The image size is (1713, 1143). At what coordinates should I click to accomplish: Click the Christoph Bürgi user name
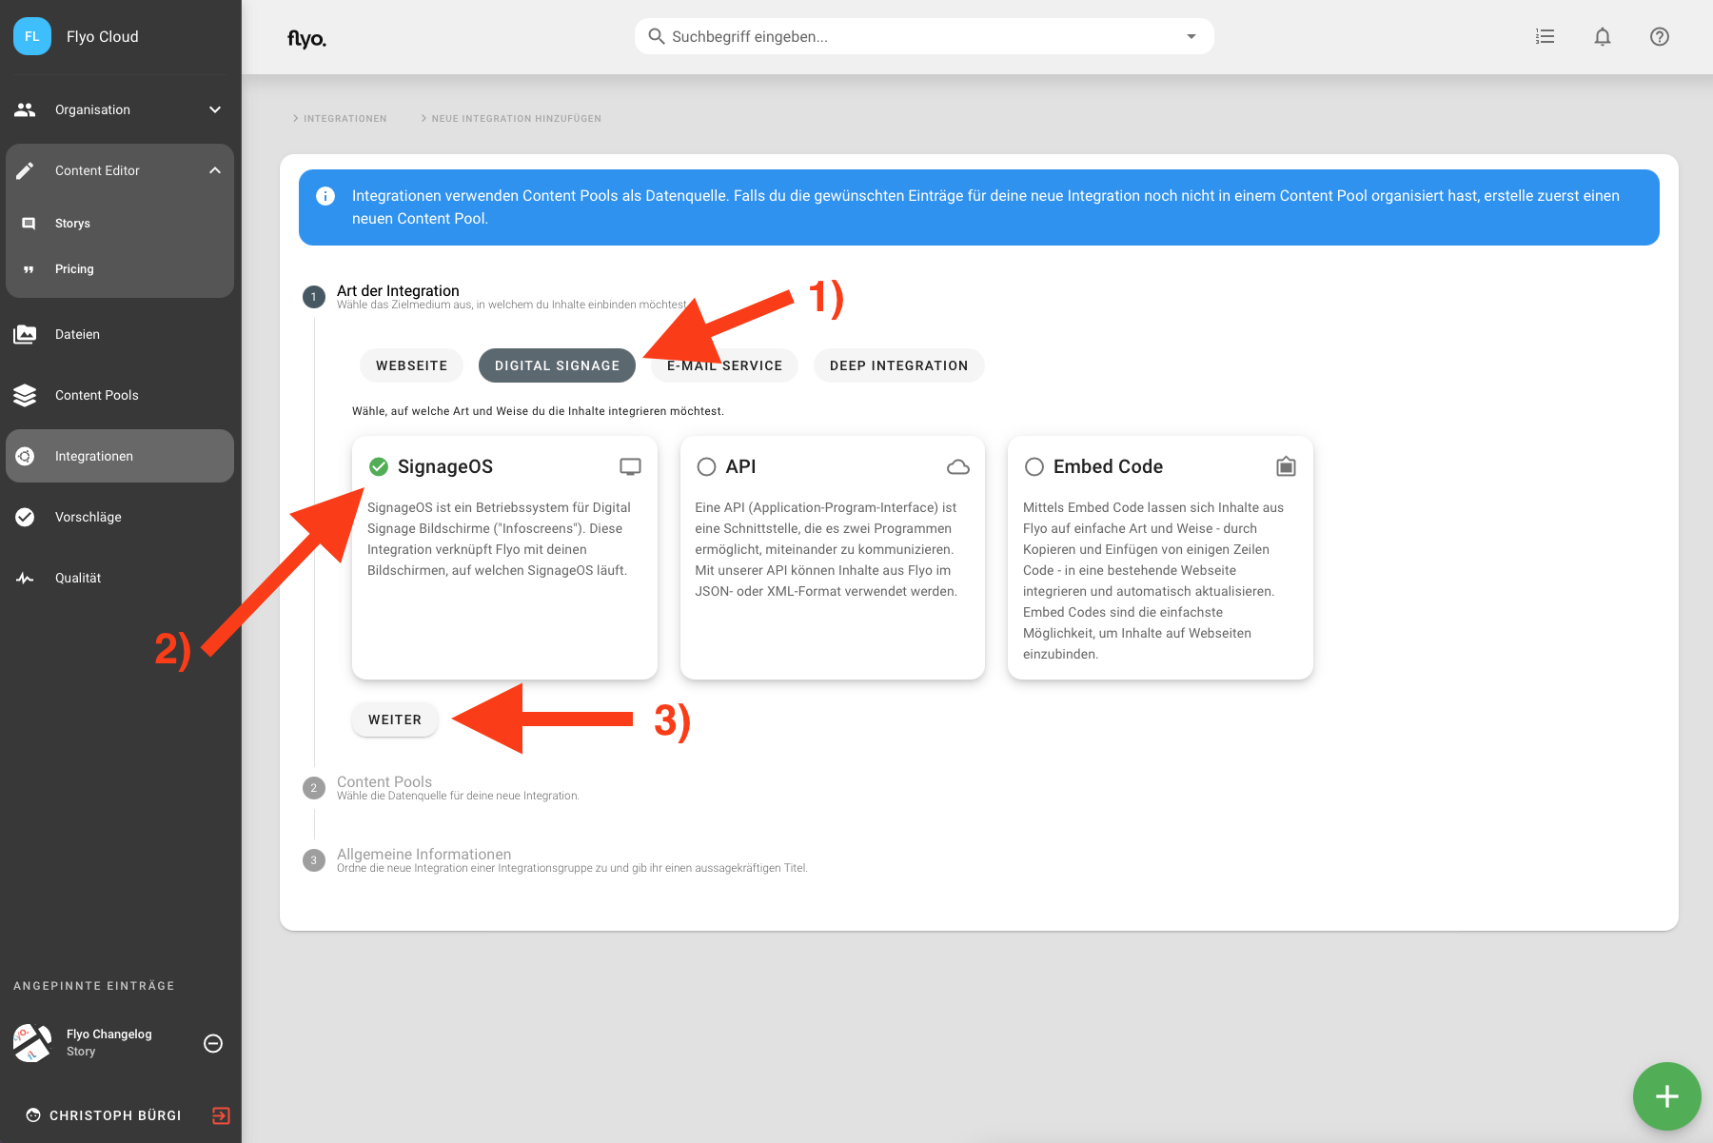pyautogui.click(x=115, y=1115)
